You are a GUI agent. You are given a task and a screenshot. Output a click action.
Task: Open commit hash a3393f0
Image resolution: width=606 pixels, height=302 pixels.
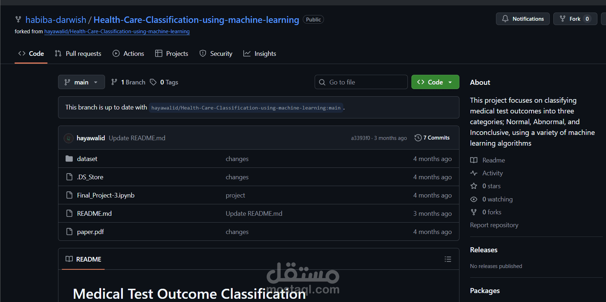pos(361,138)
